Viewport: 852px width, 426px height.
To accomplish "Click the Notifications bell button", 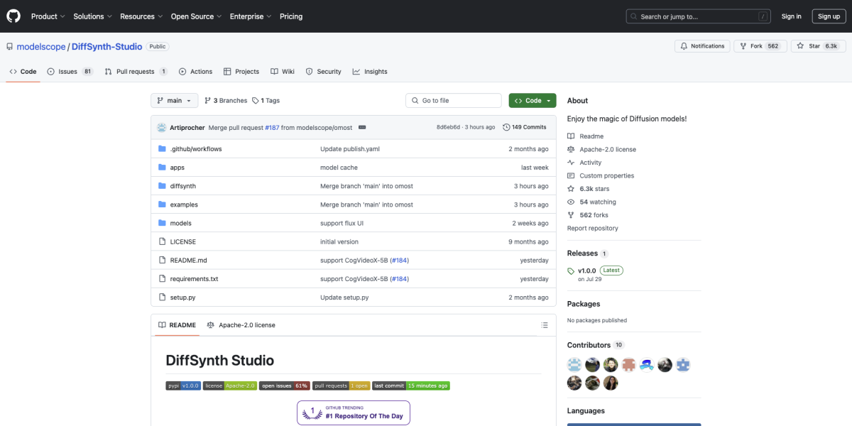I will [x=702, y=46].
